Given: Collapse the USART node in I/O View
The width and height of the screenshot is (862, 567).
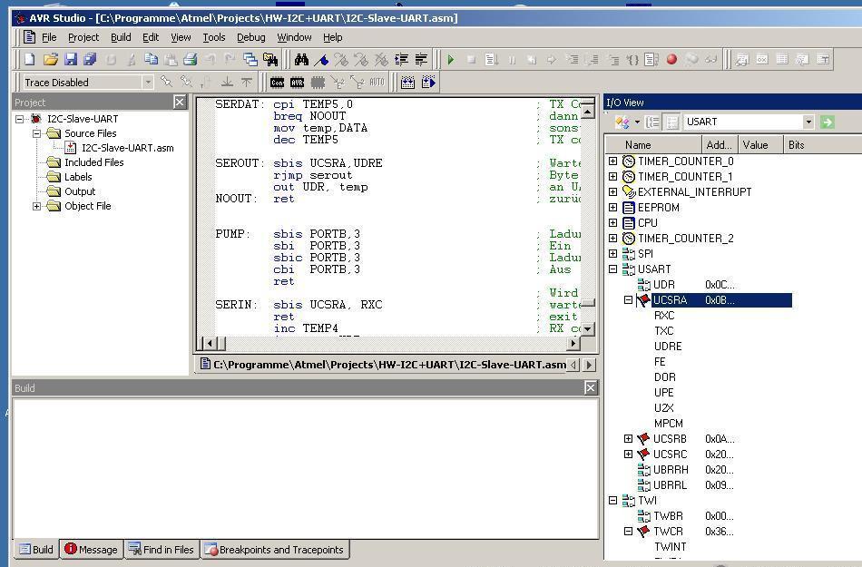Looking at the screenshot, I should tap(612, 269).
